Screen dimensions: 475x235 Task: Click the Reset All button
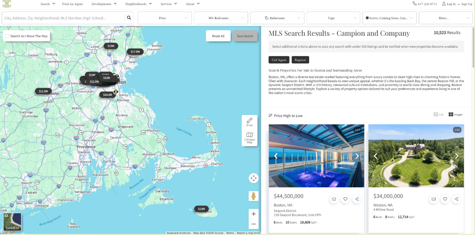218,36
